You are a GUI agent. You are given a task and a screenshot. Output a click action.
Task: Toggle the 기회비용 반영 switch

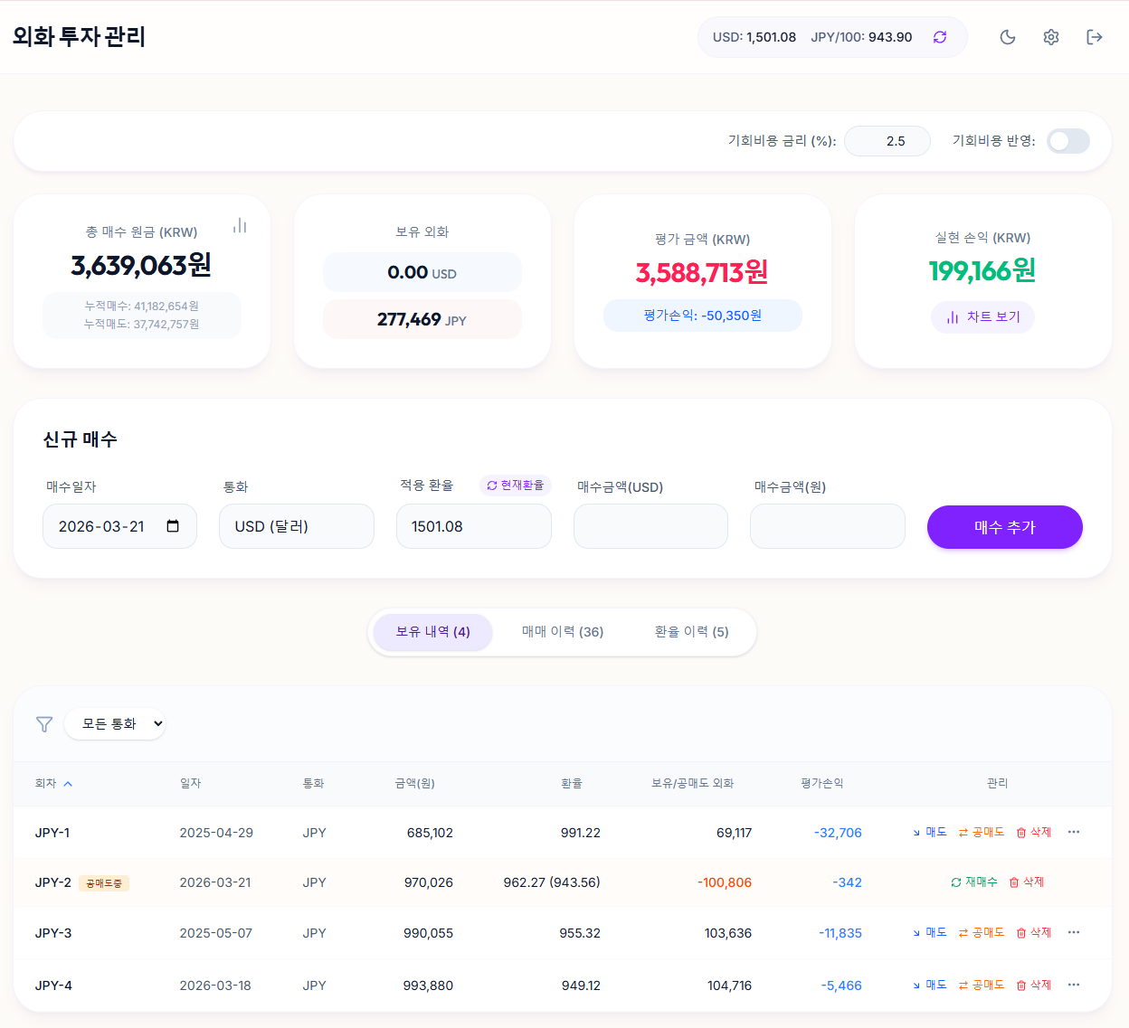(x=1068, y=141)
